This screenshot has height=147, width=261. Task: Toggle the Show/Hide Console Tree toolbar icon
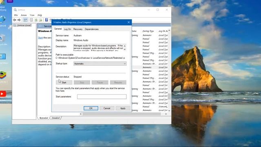click(x=25, y=20)
